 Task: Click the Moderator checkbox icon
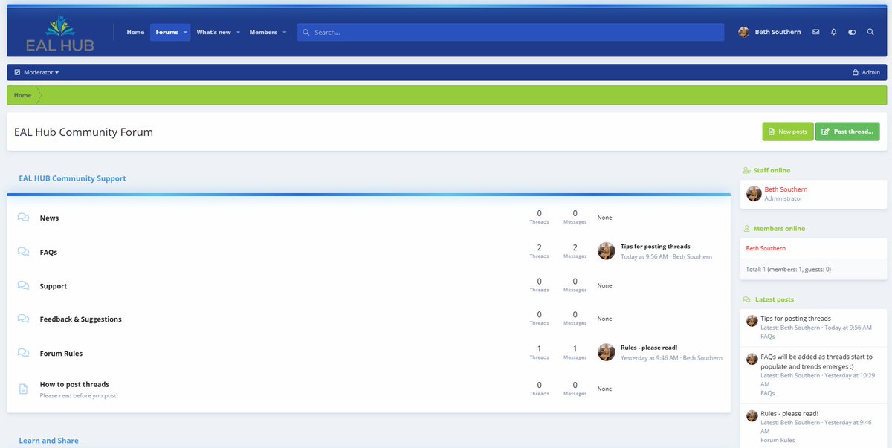[x=17, y=71]
